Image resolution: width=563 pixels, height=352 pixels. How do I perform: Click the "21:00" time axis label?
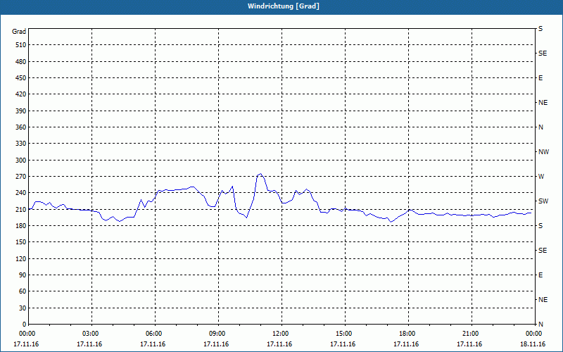(471, 334)
